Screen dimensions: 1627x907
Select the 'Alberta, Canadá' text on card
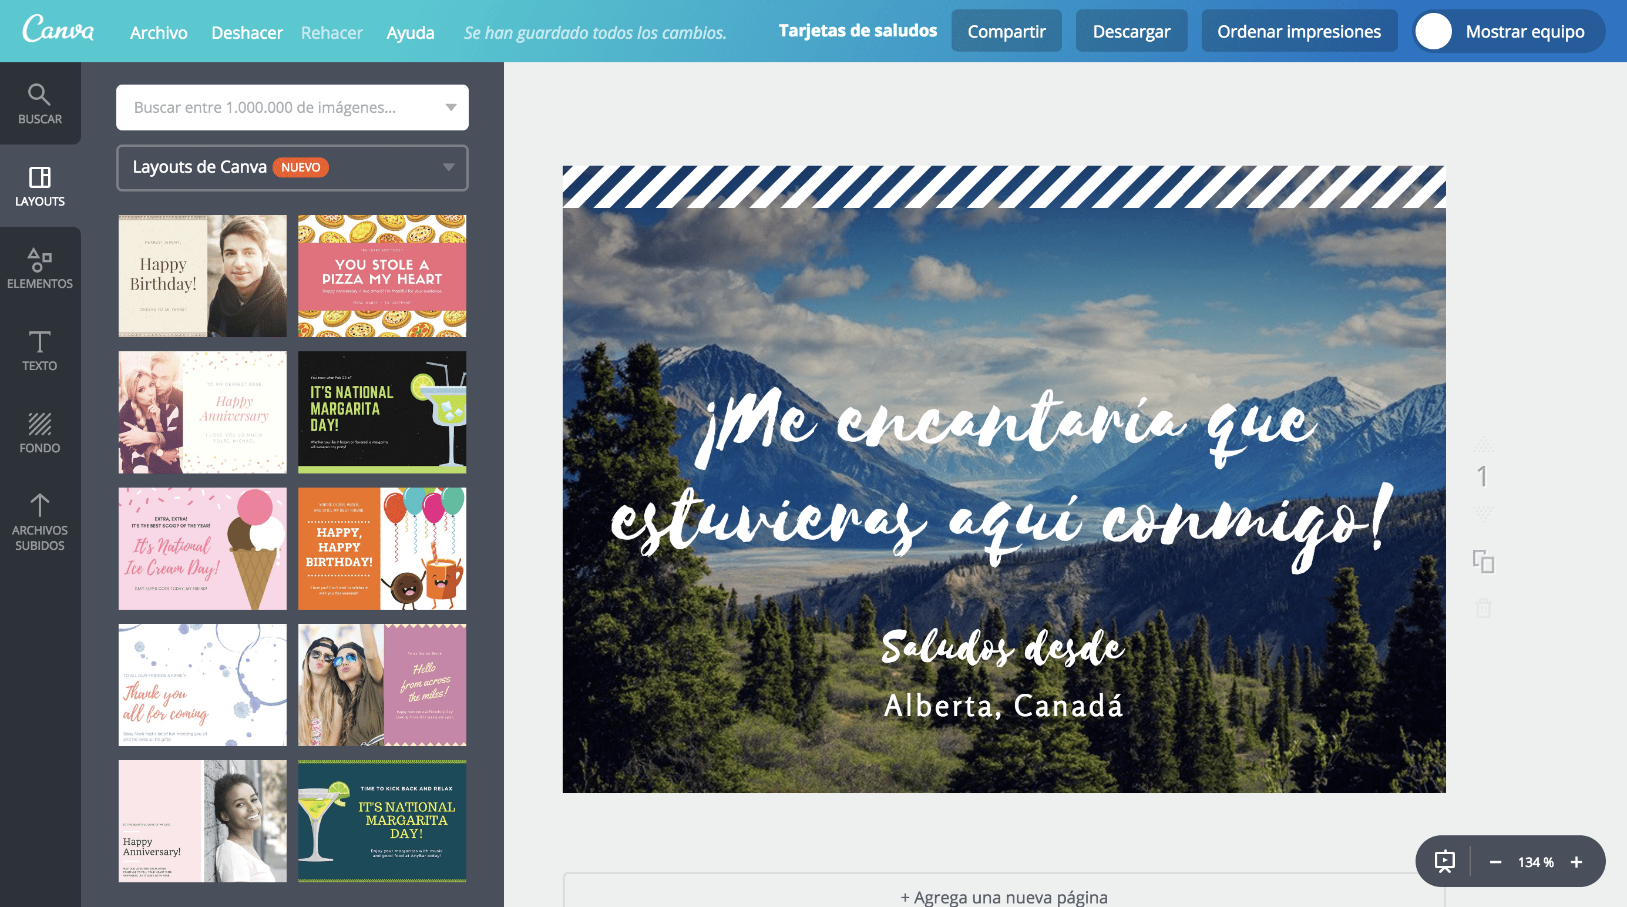1004,706
